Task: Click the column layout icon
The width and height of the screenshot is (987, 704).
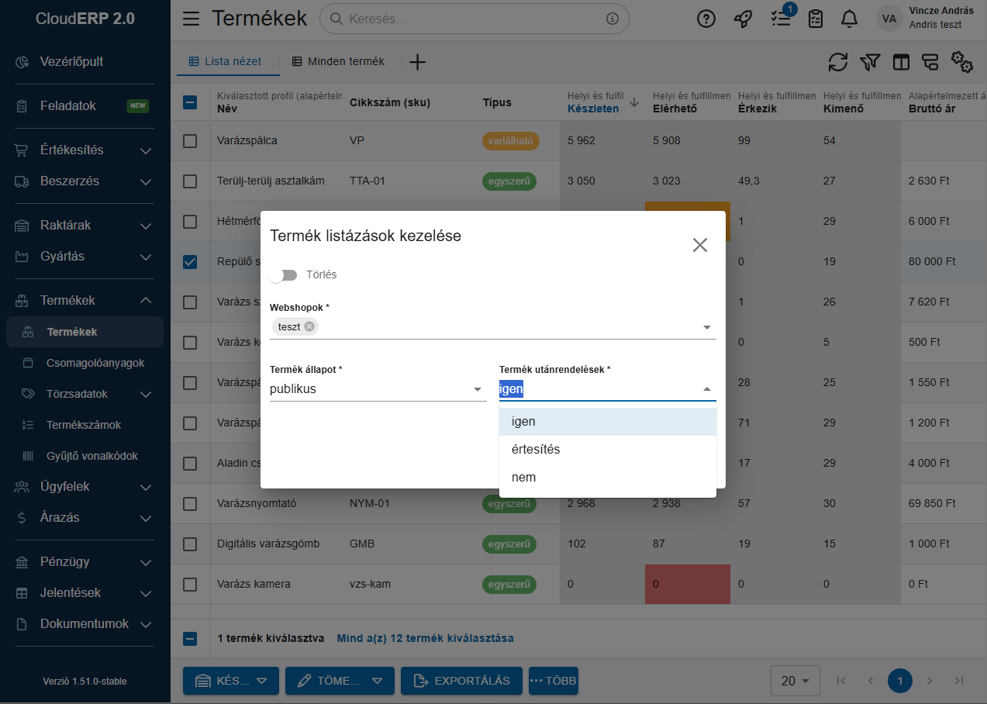Action: pos(901,62)
